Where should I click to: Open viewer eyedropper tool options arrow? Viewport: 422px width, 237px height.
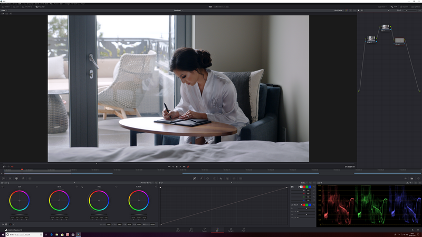(6, 166)
